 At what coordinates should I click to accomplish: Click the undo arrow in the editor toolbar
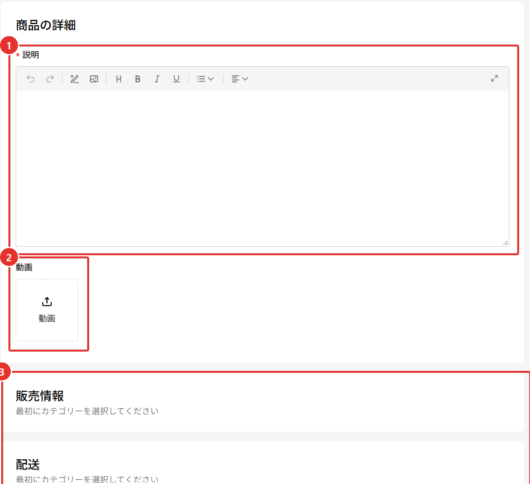tap(31, 79)
